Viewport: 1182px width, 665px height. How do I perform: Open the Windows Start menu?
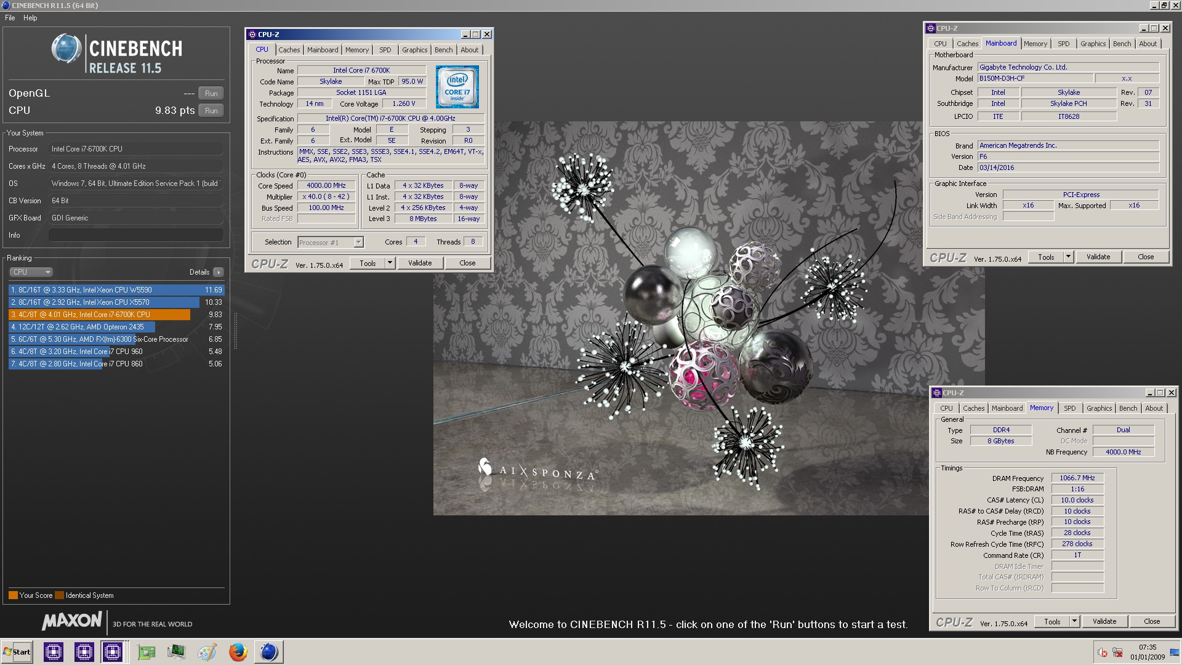17,652
